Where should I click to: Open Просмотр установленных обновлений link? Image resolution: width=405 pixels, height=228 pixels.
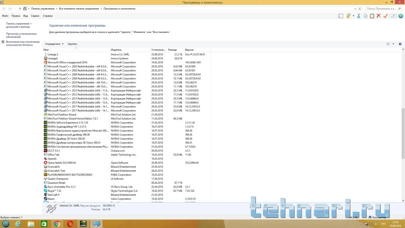tap(22, 35)
